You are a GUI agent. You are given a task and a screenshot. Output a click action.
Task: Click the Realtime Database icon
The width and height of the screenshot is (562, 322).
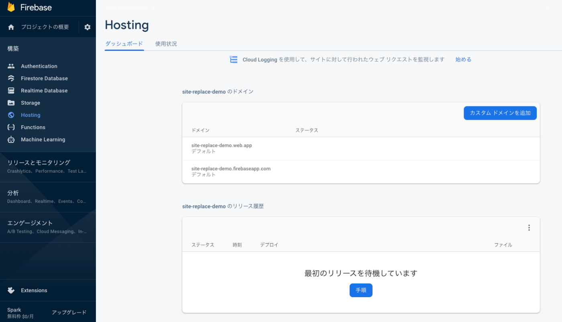click(11, 91)
